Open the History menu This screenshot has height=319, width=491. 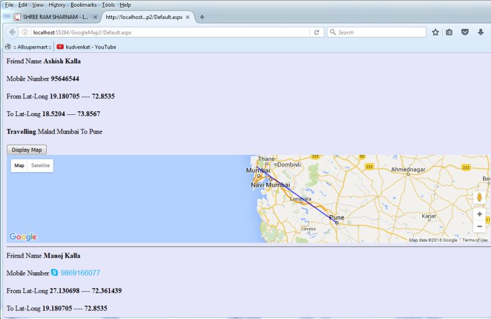[x=57, y=5]
